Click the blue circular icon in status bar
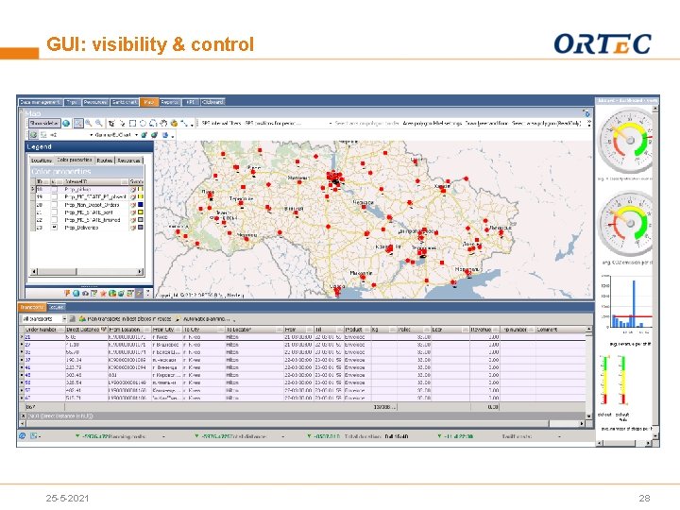680x510 pixels. tap(23, 435)
